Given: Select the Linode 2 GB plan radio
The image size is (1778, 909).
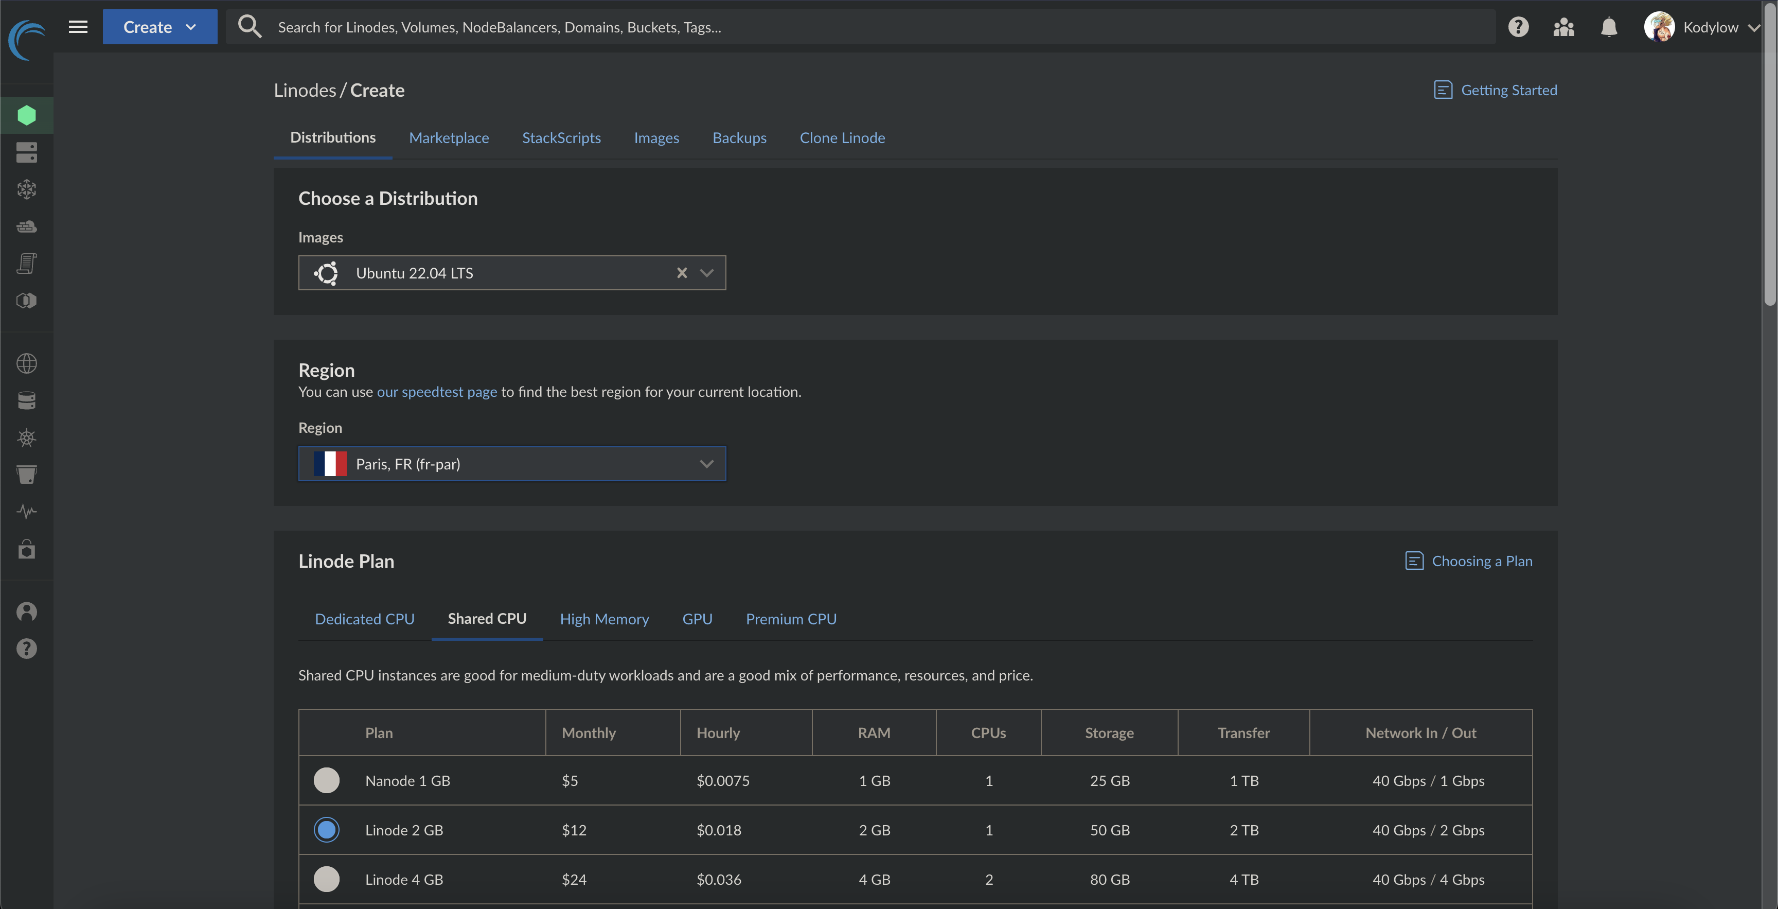Looking at the screenshot, I should 327,830.
